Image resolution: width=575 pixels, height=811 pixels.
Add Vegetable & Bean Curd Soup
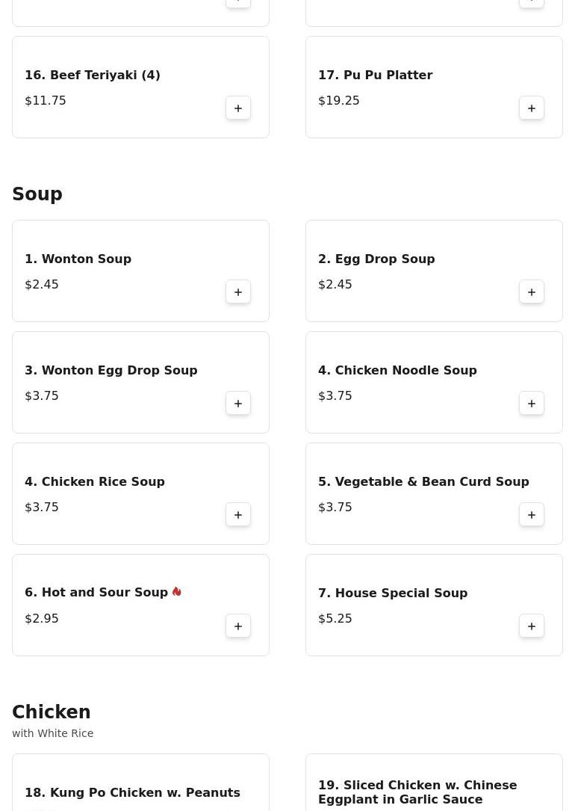[x=532, y=515]
